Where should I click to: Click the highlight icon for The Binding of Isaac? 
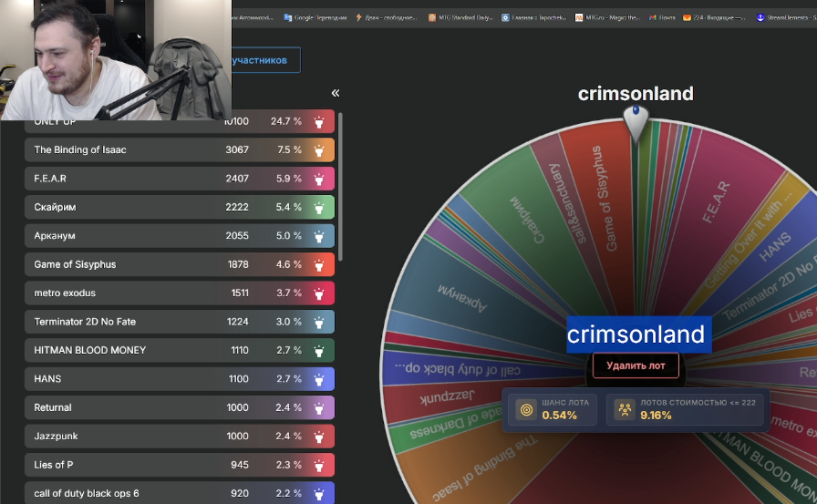319,150
